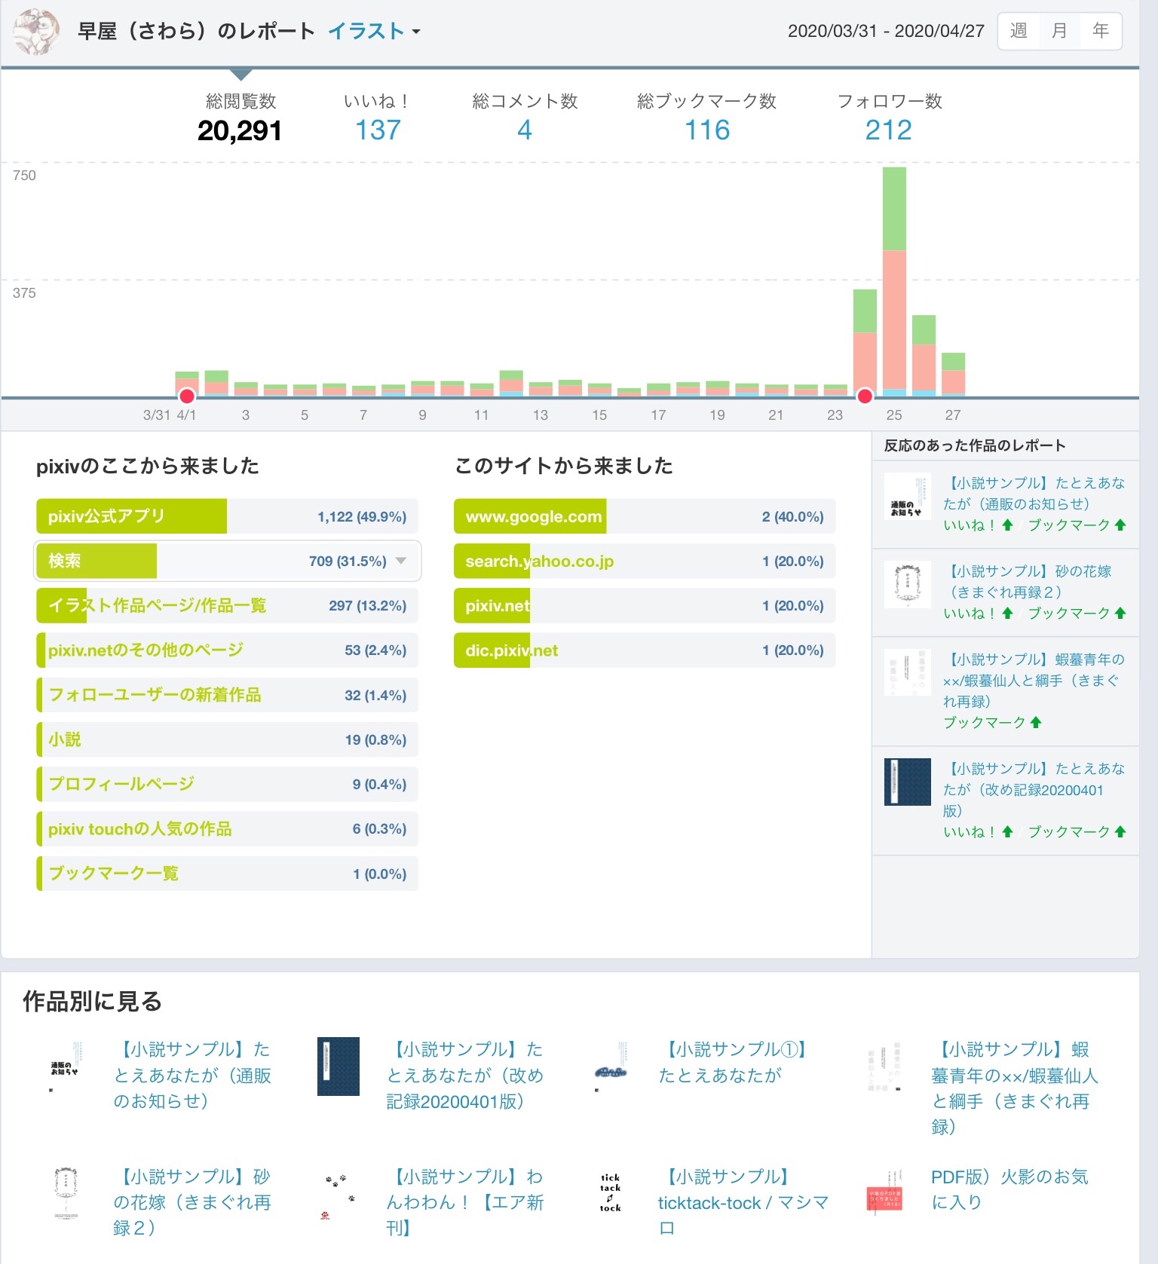The image size is (1158, 1264).
Task: Open the tick tack tock work thumbnail
Action: click(611, 1192)
